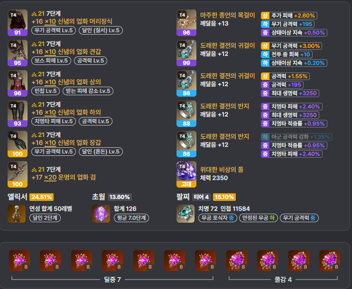
Task: Click the elixir potion bottle icon
Action: pyautogui.click(x=17, y=214)
